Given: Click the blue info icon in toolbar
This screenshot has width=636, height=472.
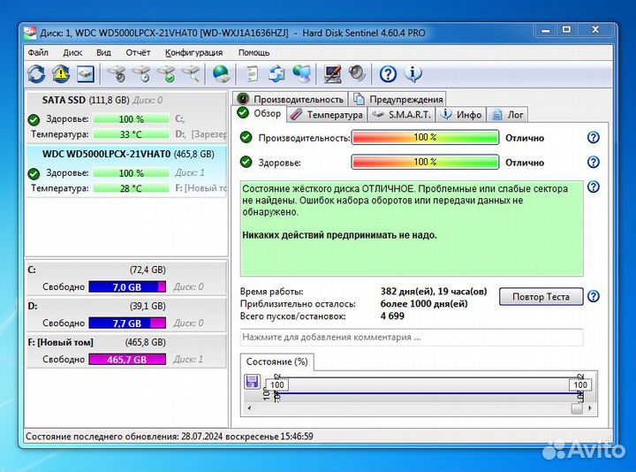Looking at the screenshot, I should 412,73.
